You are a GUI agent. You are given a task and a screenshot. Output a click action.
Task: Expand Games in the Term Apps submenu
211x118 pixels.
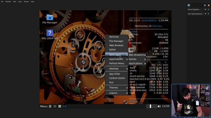coord(137,59)
